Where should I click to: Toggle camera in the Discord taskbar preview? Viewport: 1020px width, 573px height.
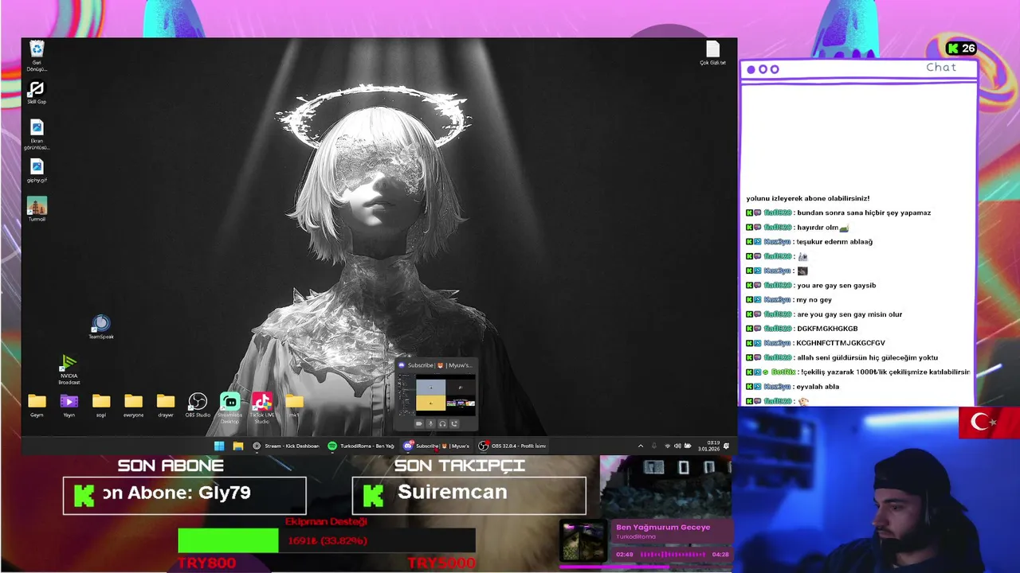pyautogui.click(x=418, y=423)
